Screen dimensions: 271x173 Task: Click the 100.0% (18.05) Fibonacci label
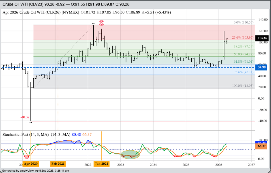(x=243, y=86)
